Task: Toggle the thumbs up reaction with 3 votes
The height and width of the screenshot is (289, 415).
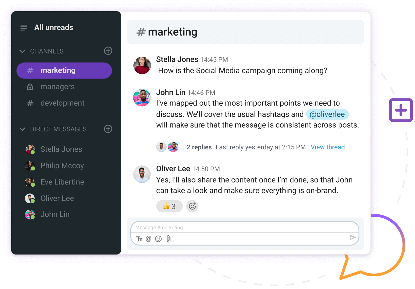Action: (169, 206)
